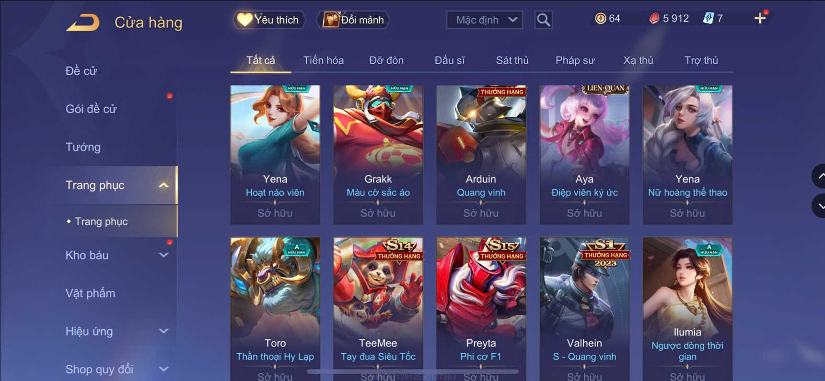Click the blue voucher currency icon
The width and height of the screenshot is (825, 381).
[708, 18]
